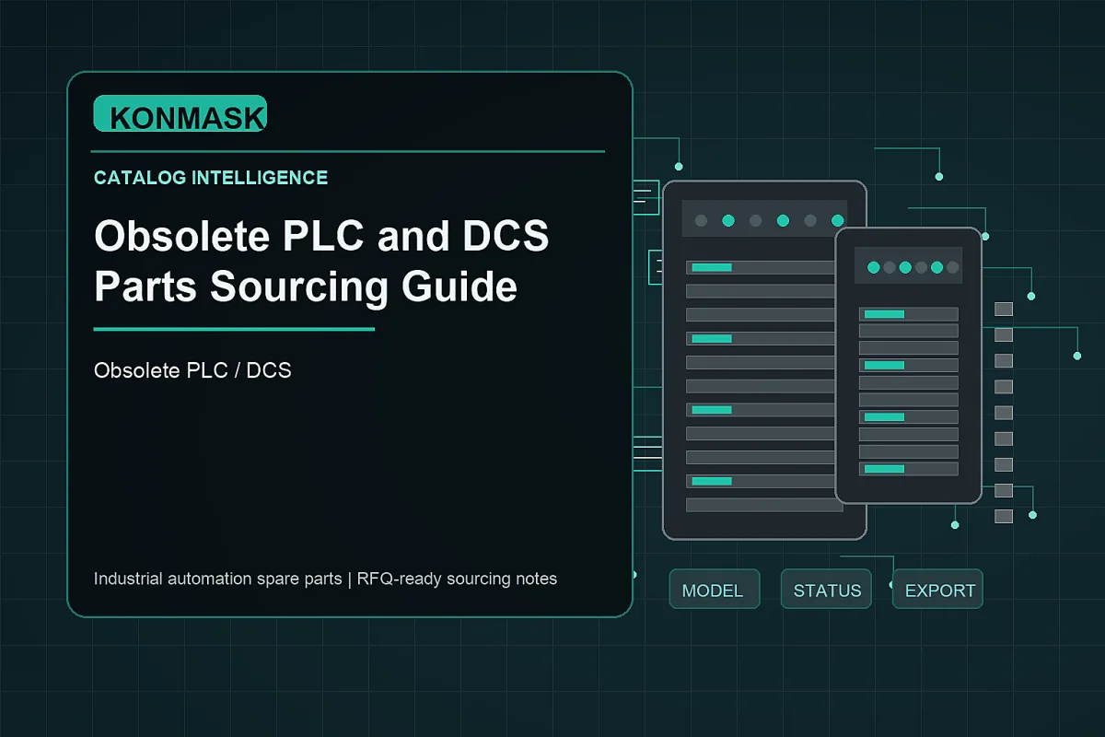
Task: Select the top row in the small server panel
Action: [x=908, y=314]
